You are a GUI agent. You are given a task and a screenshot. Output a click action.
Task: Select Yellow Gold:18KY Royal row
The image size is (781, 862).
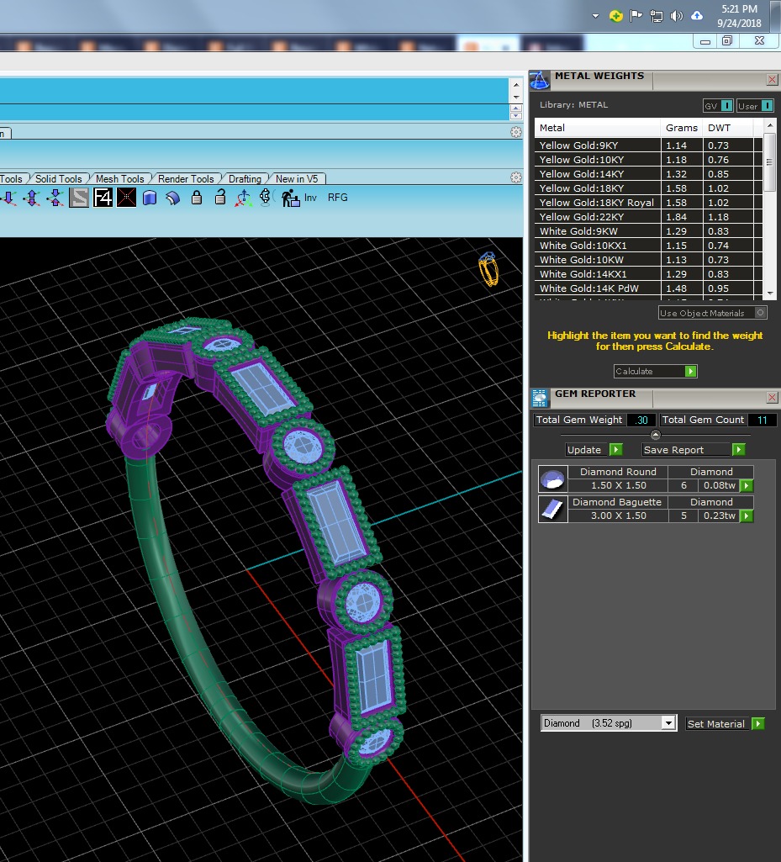(x=648, y=203)
